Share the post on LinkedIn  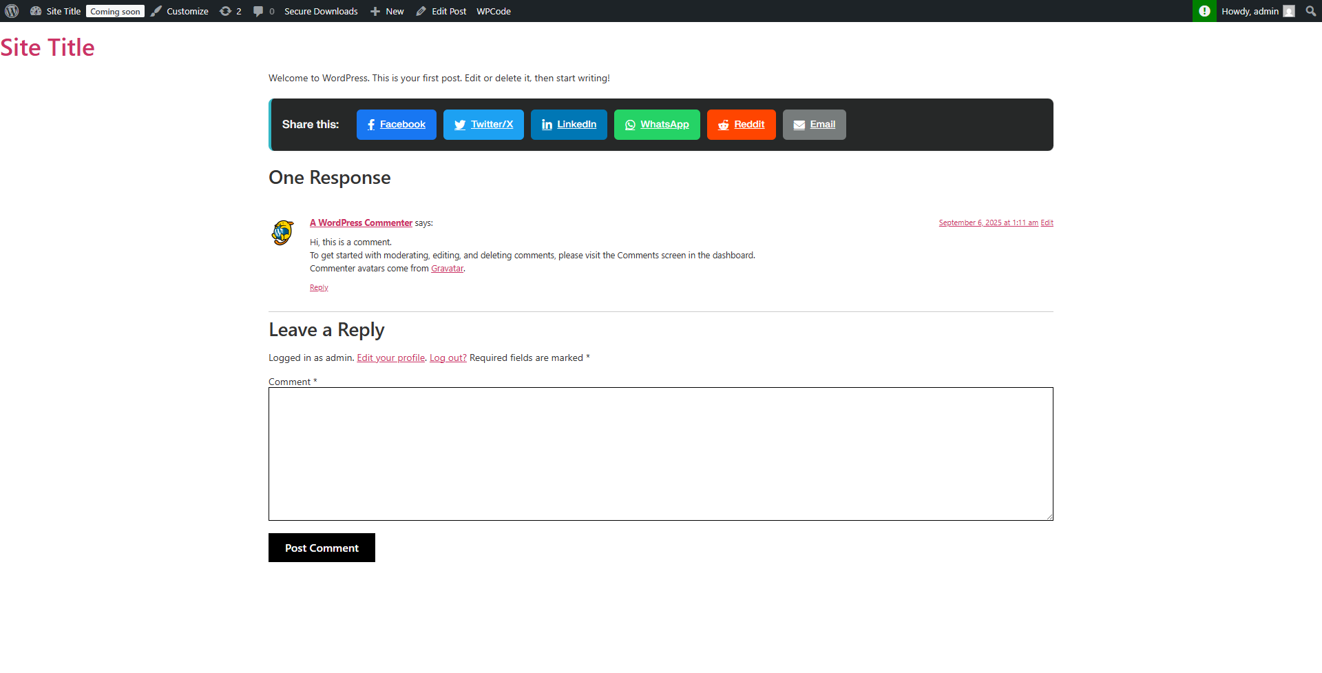(x=569, y=125)
